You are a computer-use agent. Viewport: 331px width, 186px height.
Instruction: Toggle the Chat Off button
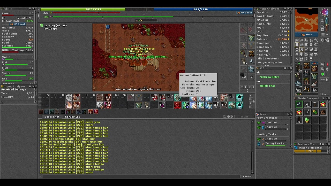point(247,176)
